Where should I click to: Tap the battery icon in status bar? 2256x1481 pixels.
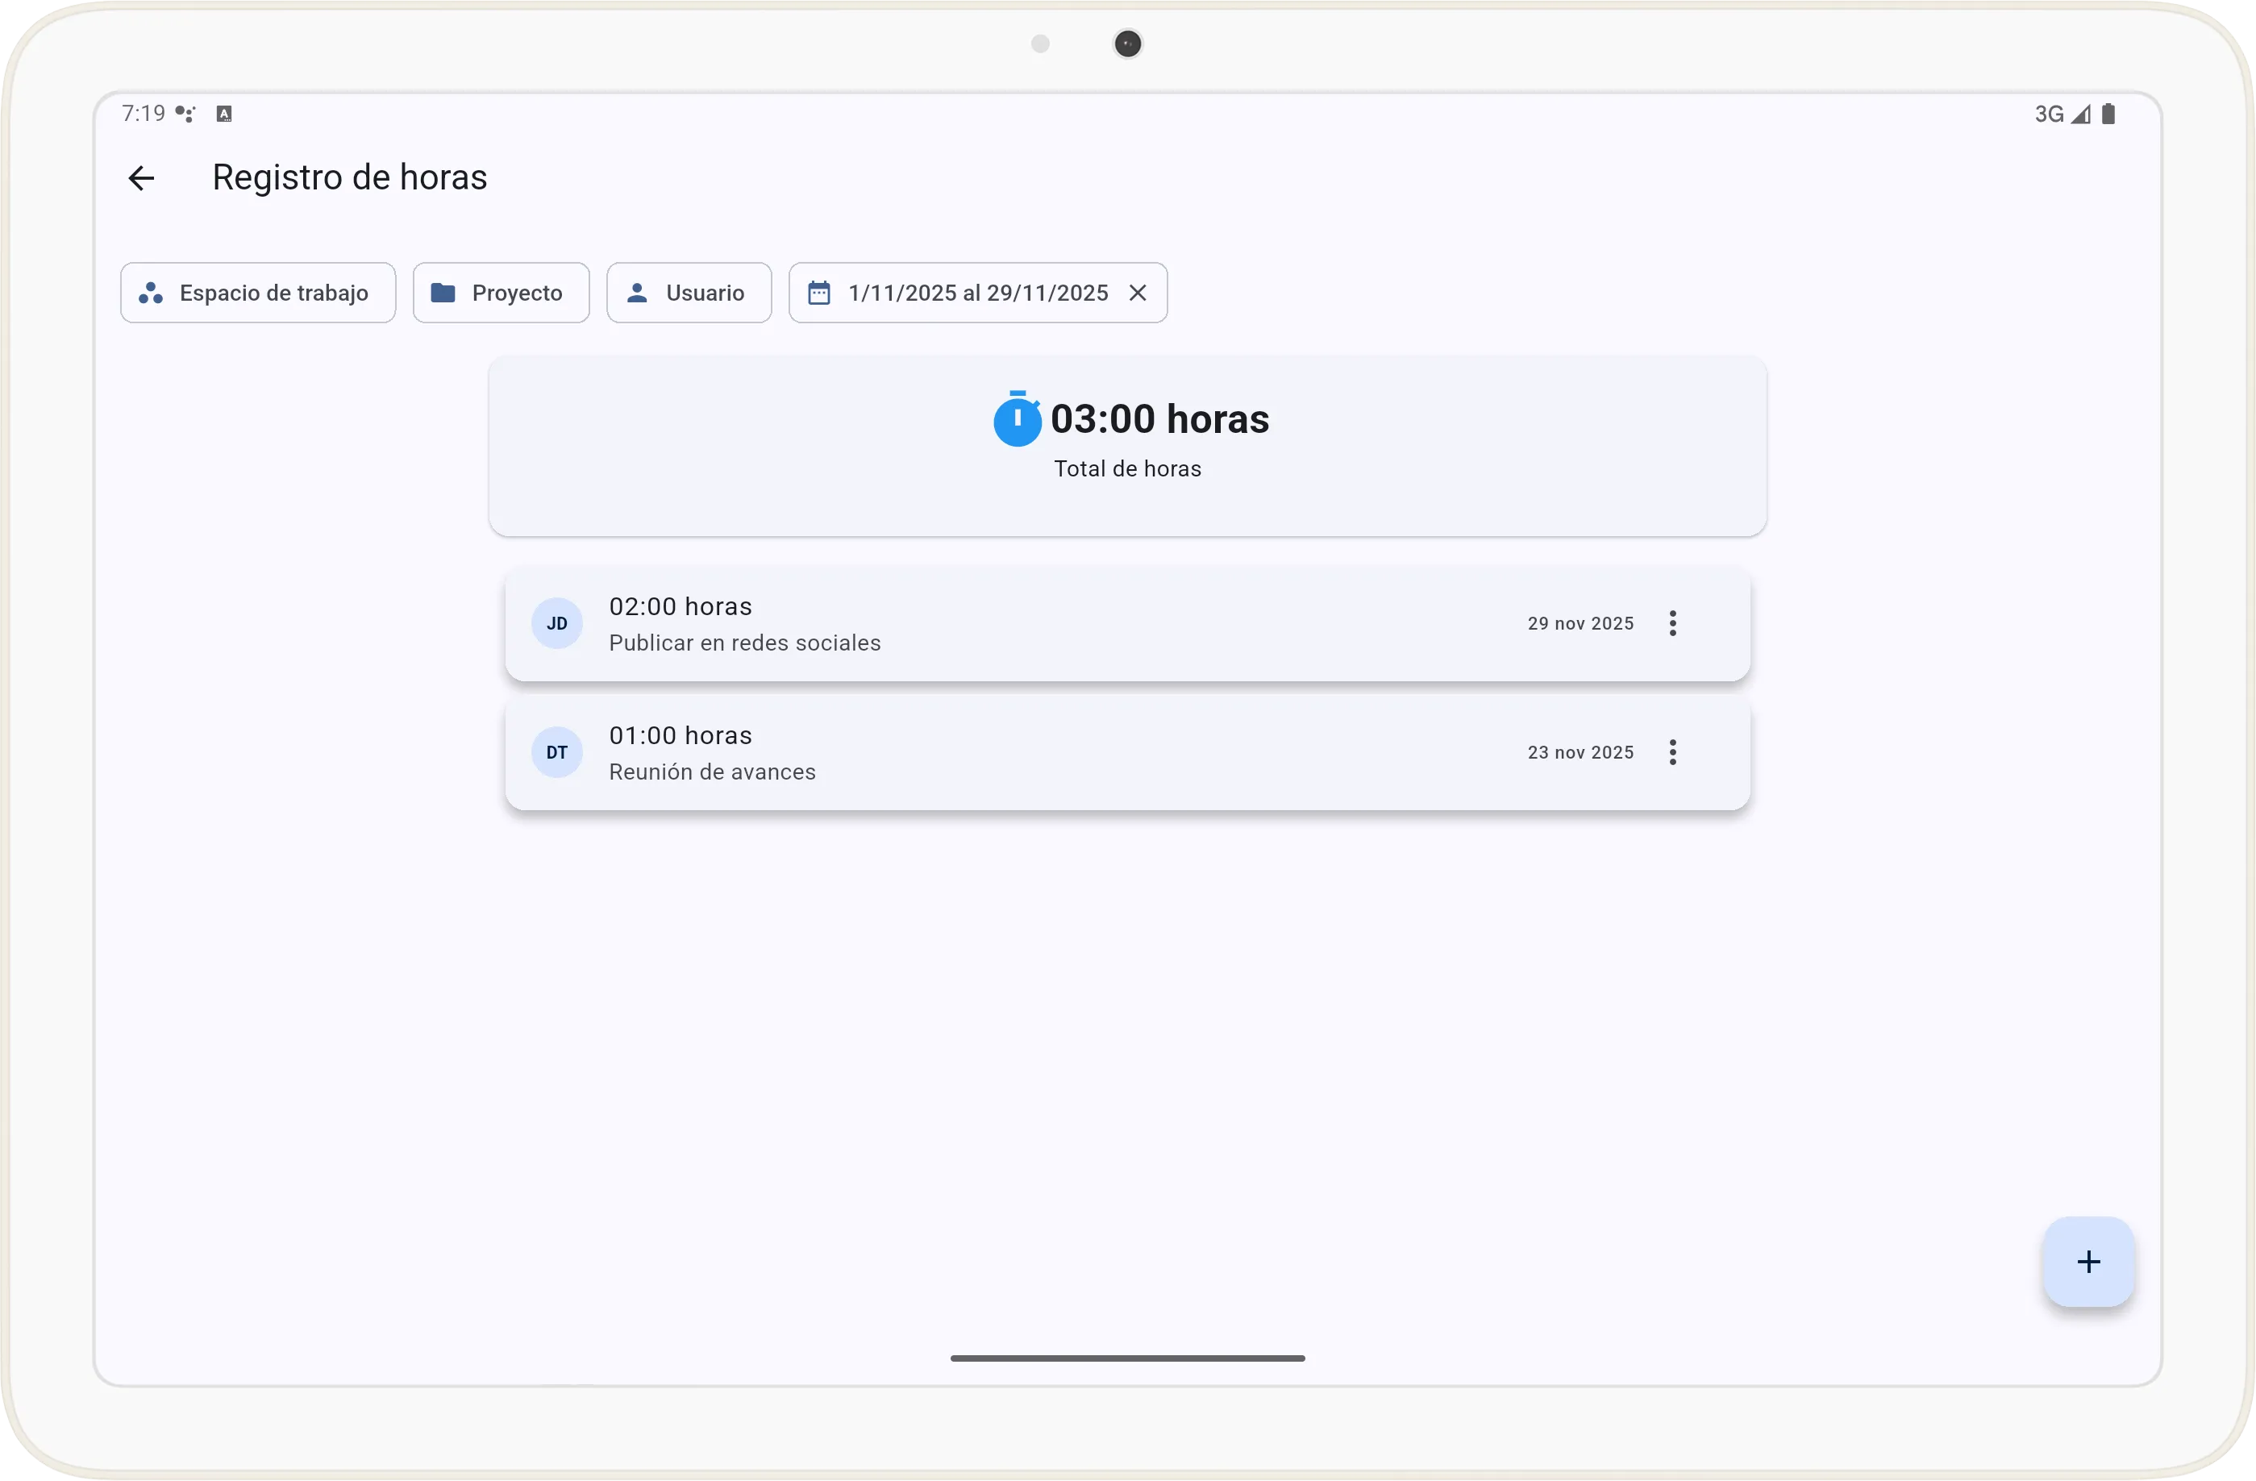pyautogui.click(x=2108, y=114)
